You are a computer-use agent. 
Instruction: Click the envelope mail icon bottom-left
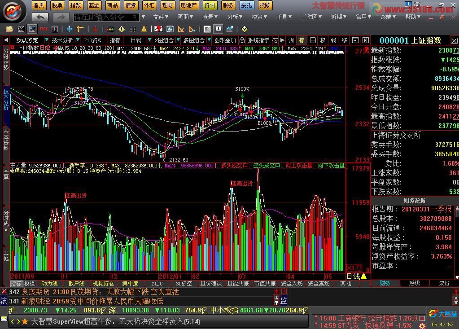[4, 319]
